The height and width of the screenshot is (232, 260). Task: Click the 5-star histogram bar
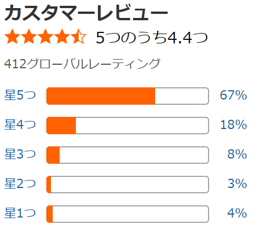pyautogui.click(x=127, y=96)
